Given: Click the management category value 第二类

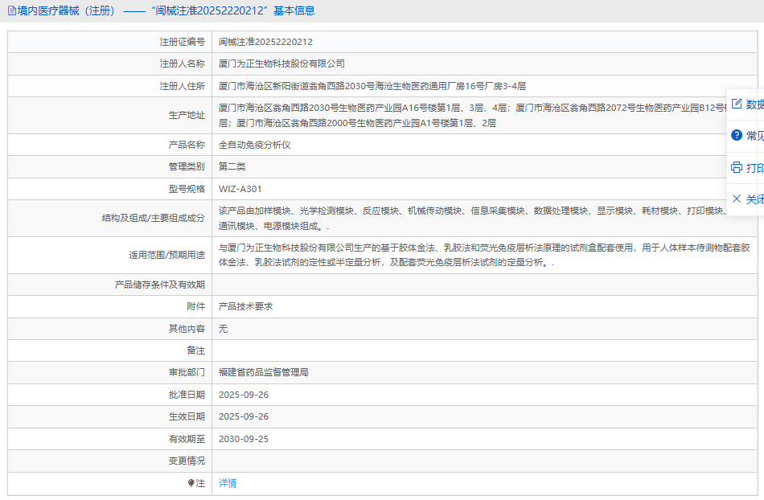Looking at the screenshot, I should 232,166.
